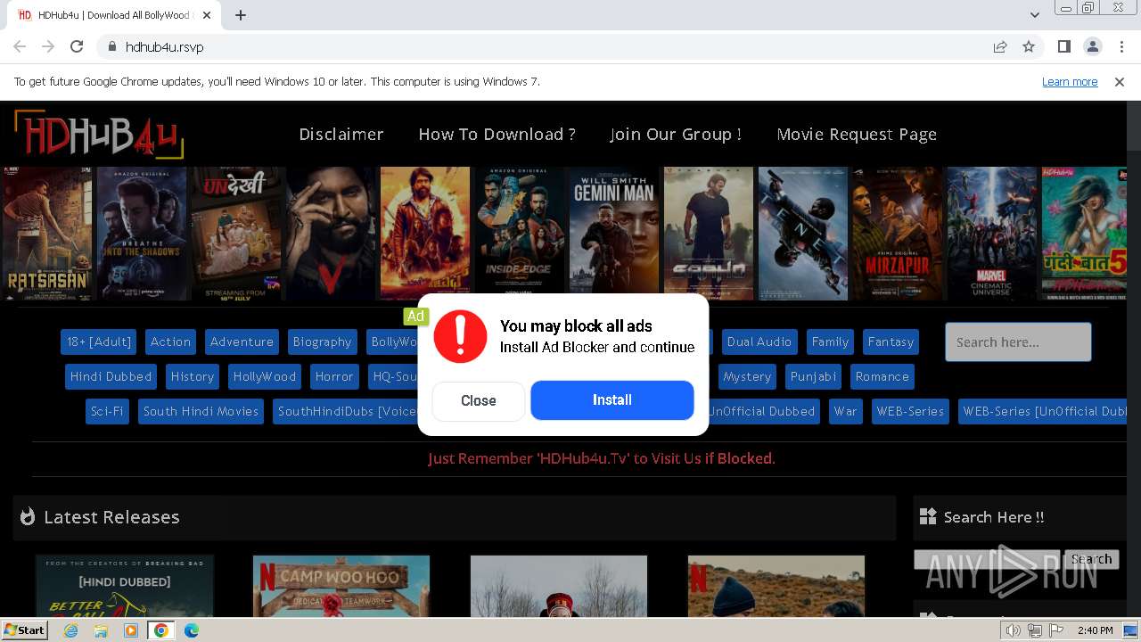1141x642 pixels.
Task: Click the volume speaker tray icon
Action: click(1014, 630)
